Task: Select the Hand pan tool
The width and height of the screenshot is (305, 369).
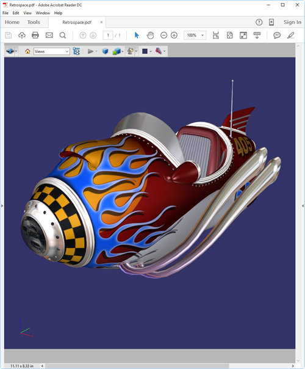Action: (x=150, y=35)
